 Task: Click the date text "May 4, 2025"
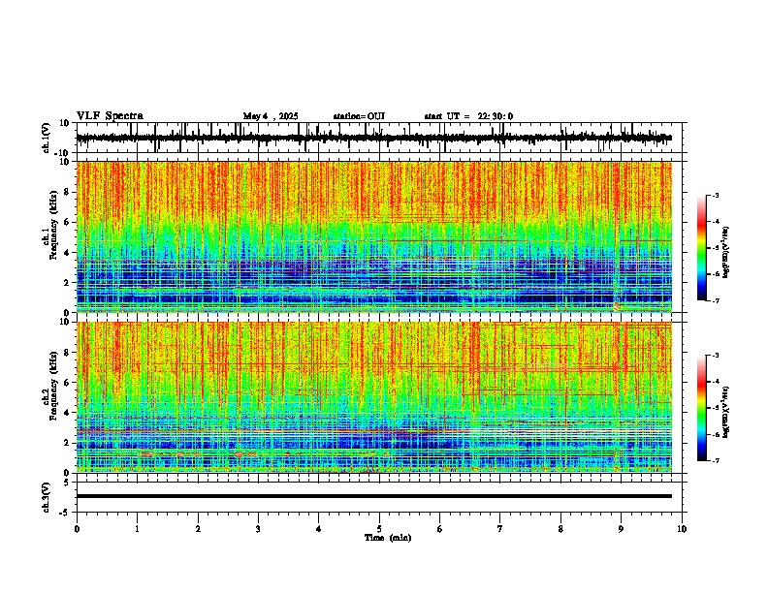271,116
